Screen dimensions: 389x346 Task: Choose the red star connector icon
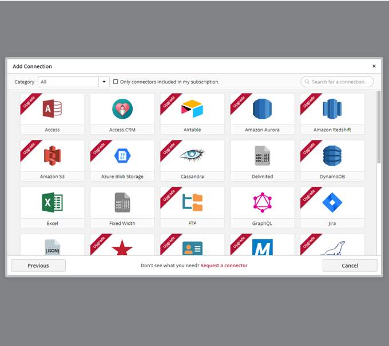[x=122, y=247]
